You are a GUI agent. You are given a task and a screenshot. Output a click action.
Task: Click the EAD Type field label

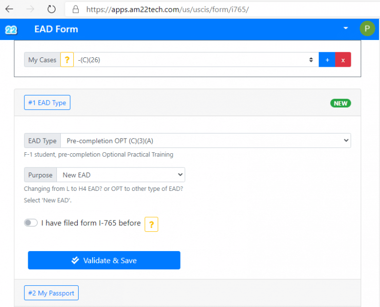coord(43,141)
